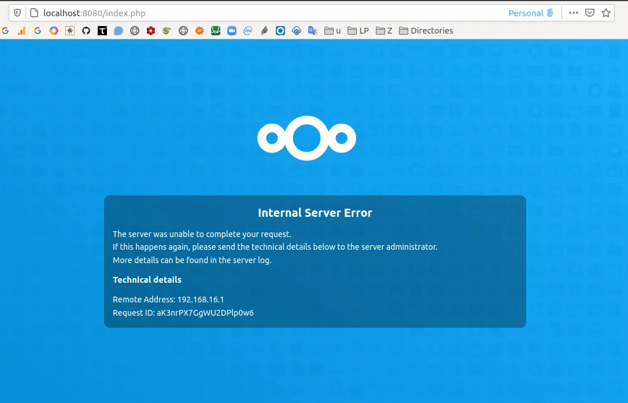Click the Nextcloud three-circle logo
This screenshot has width=628, height=403.
(x=307, y=138)
